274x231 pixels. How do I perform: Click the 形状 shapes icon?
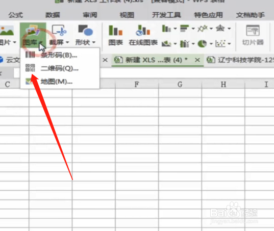[85, 30]
